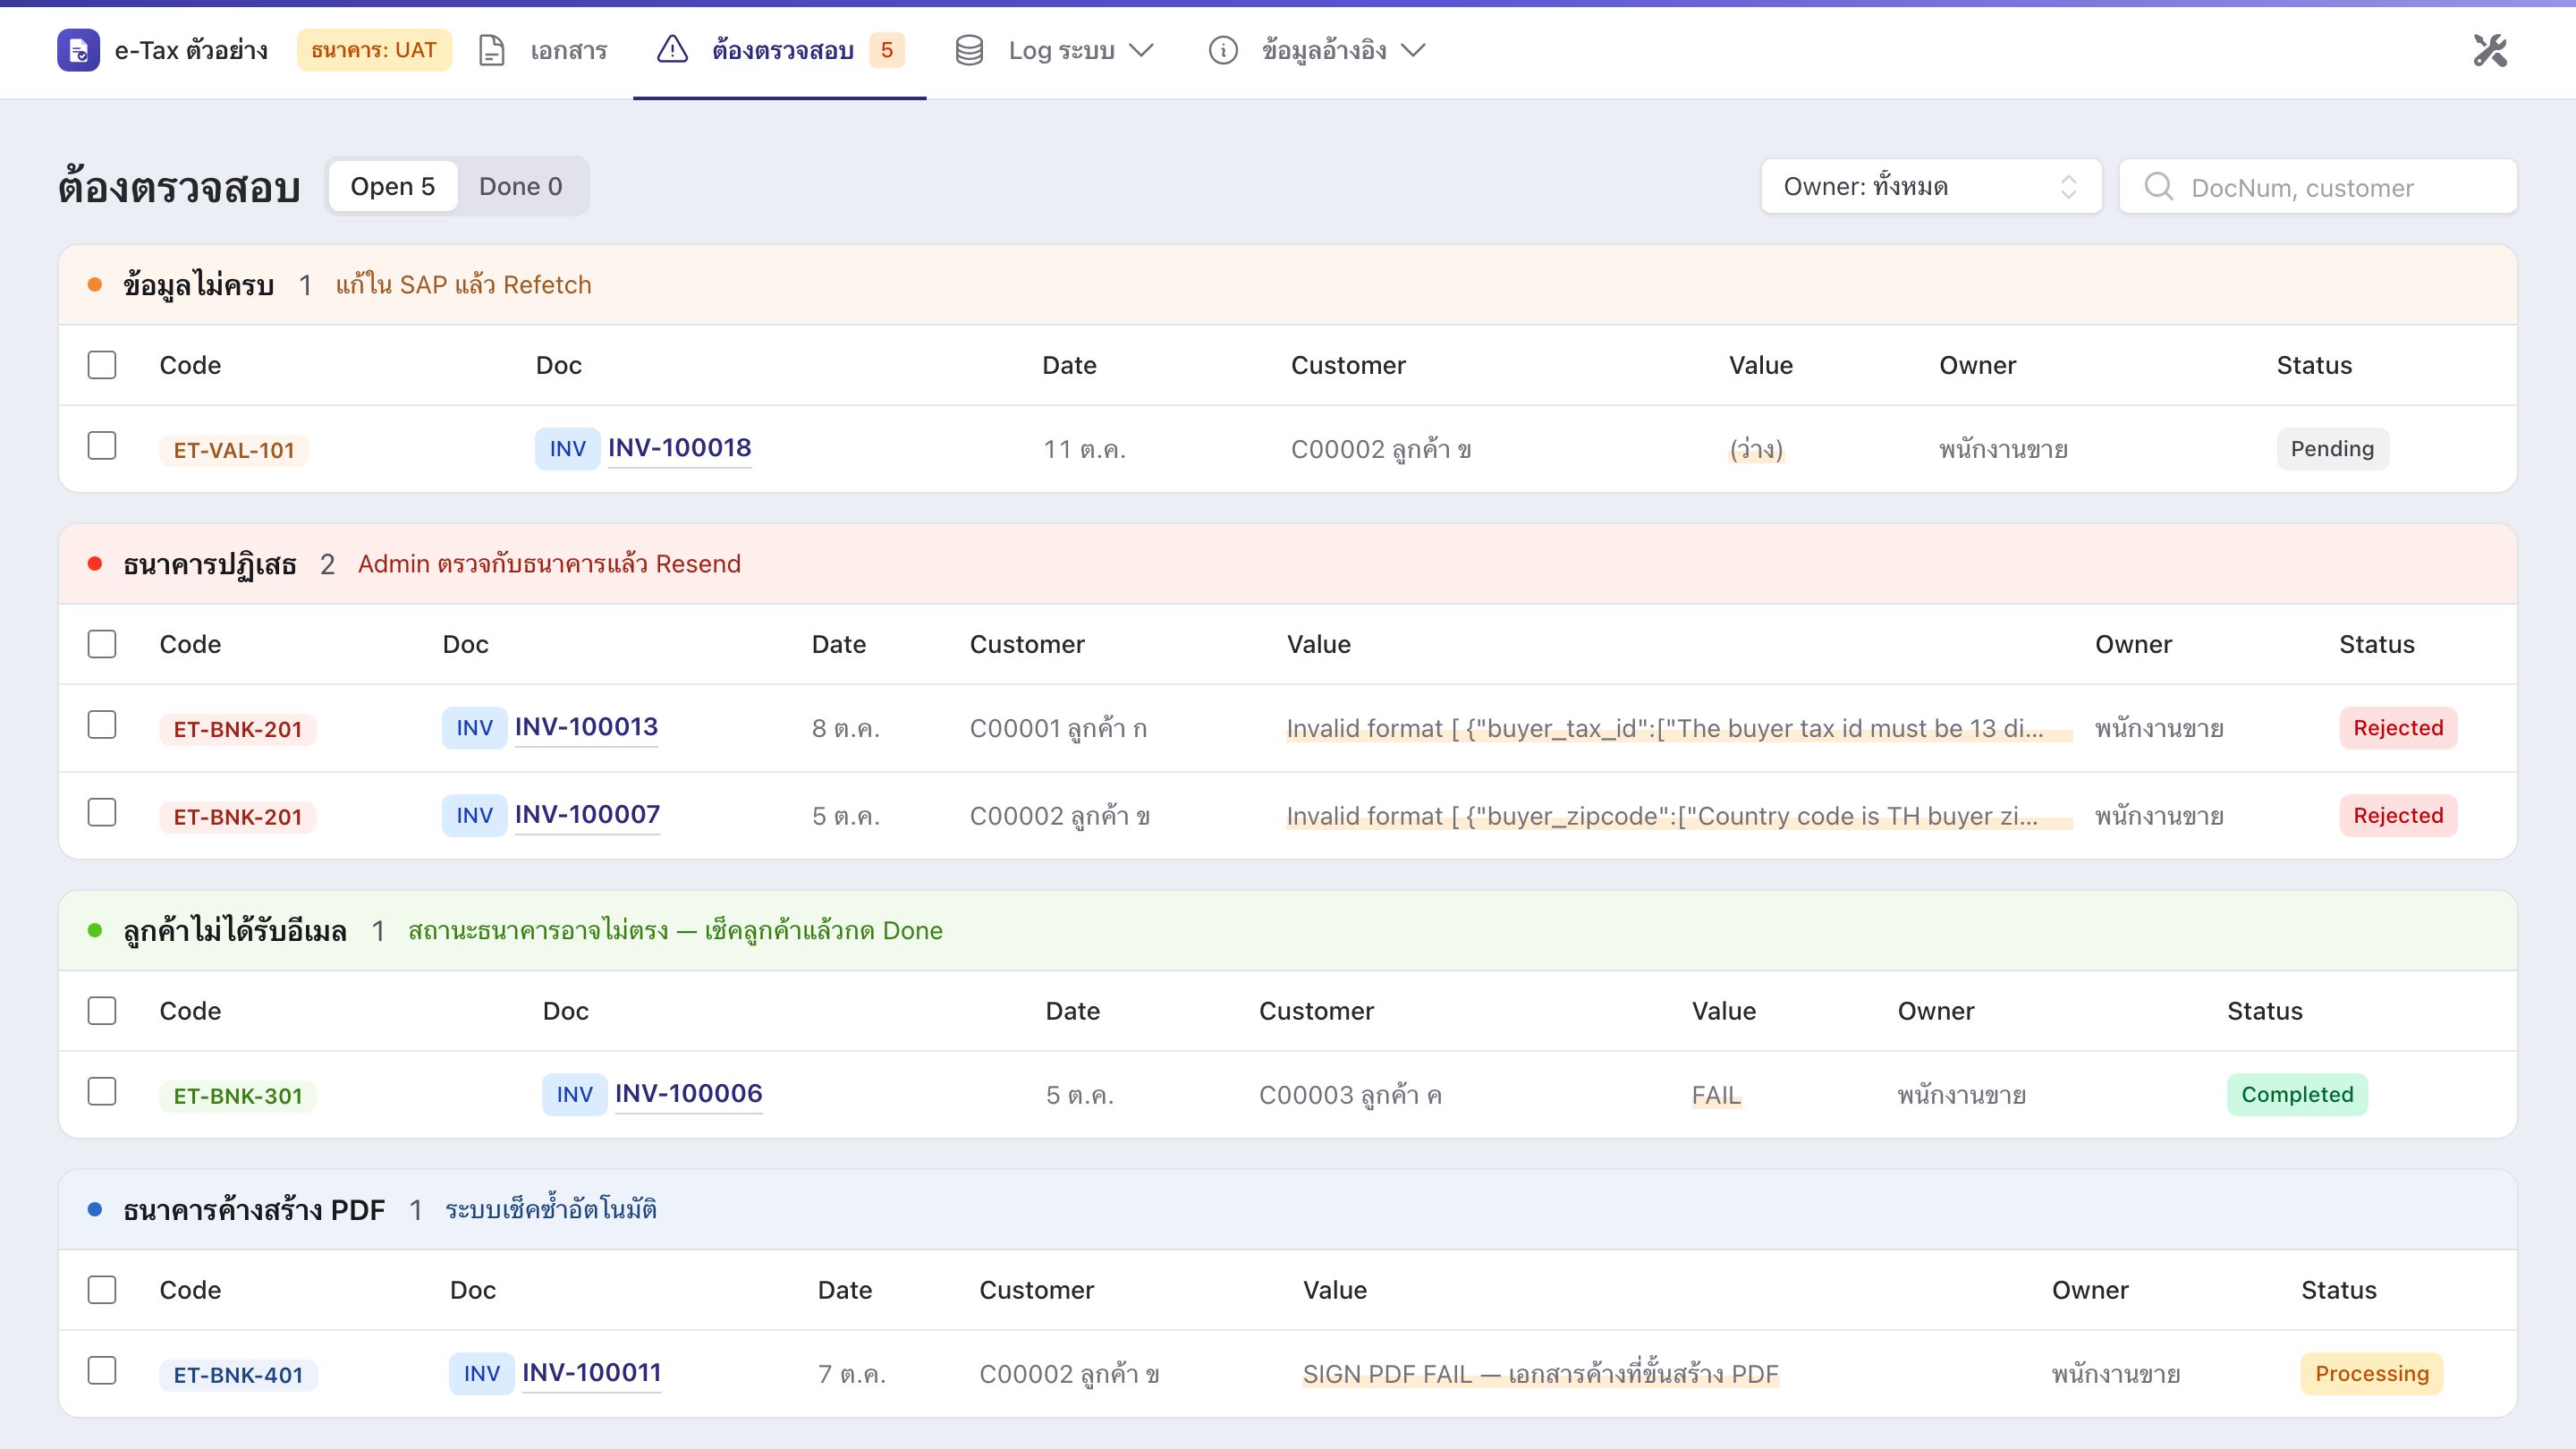The height and width of the screenshot is (1449, 2576).
Task: Open document link INV-100011
Action: (x=592, y=1373)
